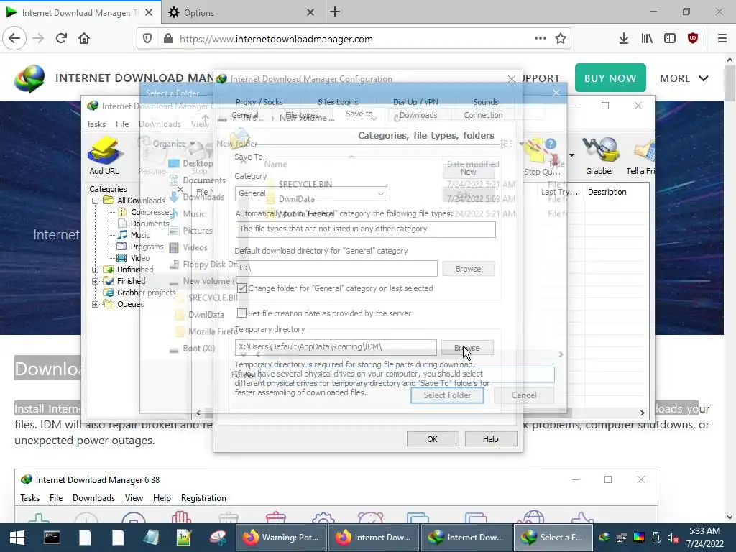The image size is (736, 552).
Task: Open the tracking protection shield icon
Action: pos(147,39)
